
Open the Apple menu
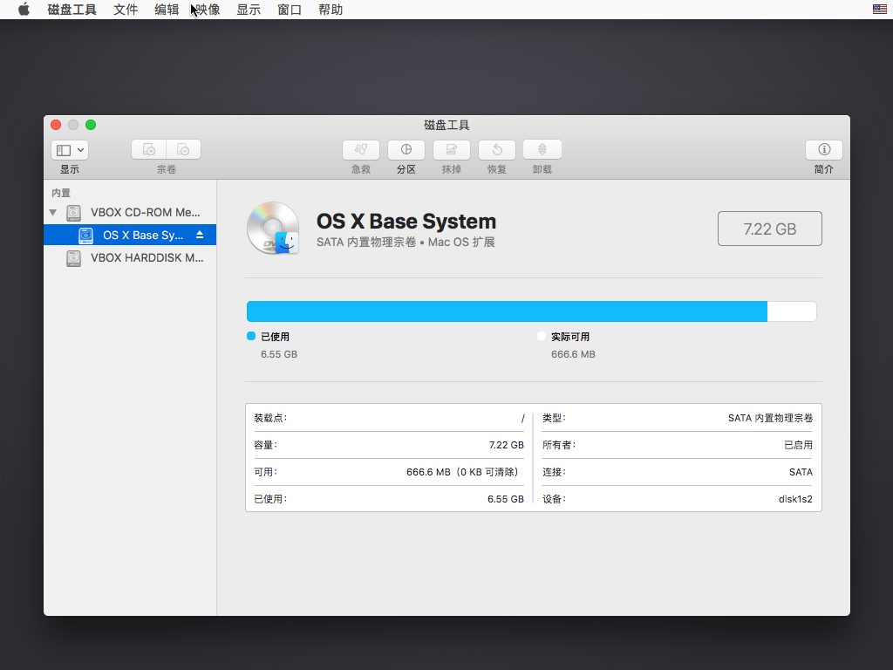click(24, 10)
